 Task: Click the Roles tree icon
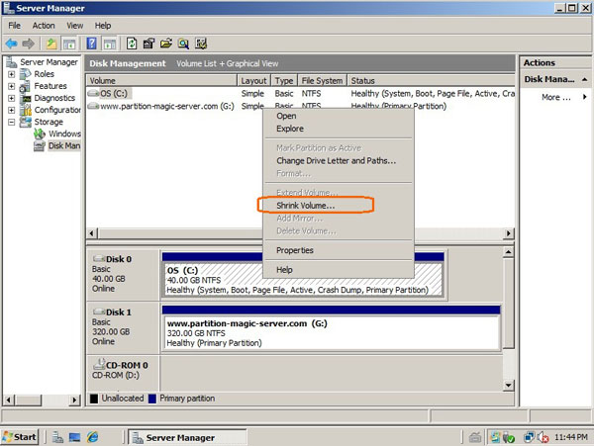tap(26, 74)
